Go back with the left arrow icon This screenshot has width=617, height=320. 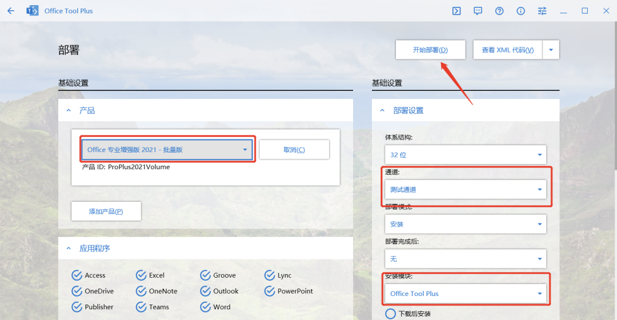tap(11, 11)
